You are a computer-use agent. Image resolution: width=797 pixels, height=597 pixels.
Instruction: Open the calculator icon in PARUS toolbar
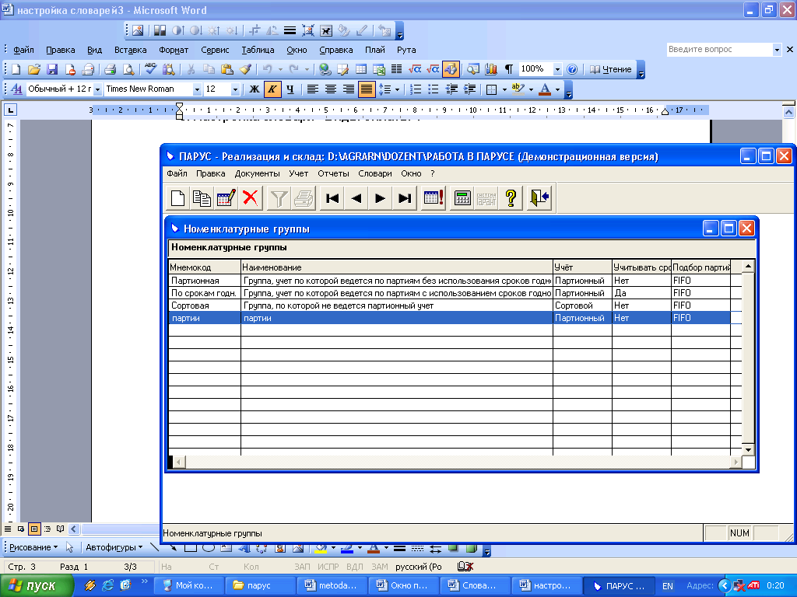(x=462, y=198)
